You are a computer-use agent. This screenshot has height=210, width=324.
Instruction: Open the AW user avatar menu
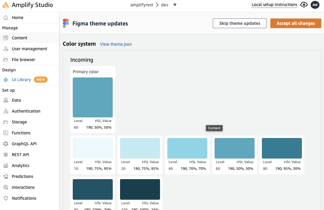[x=315, y=5]
